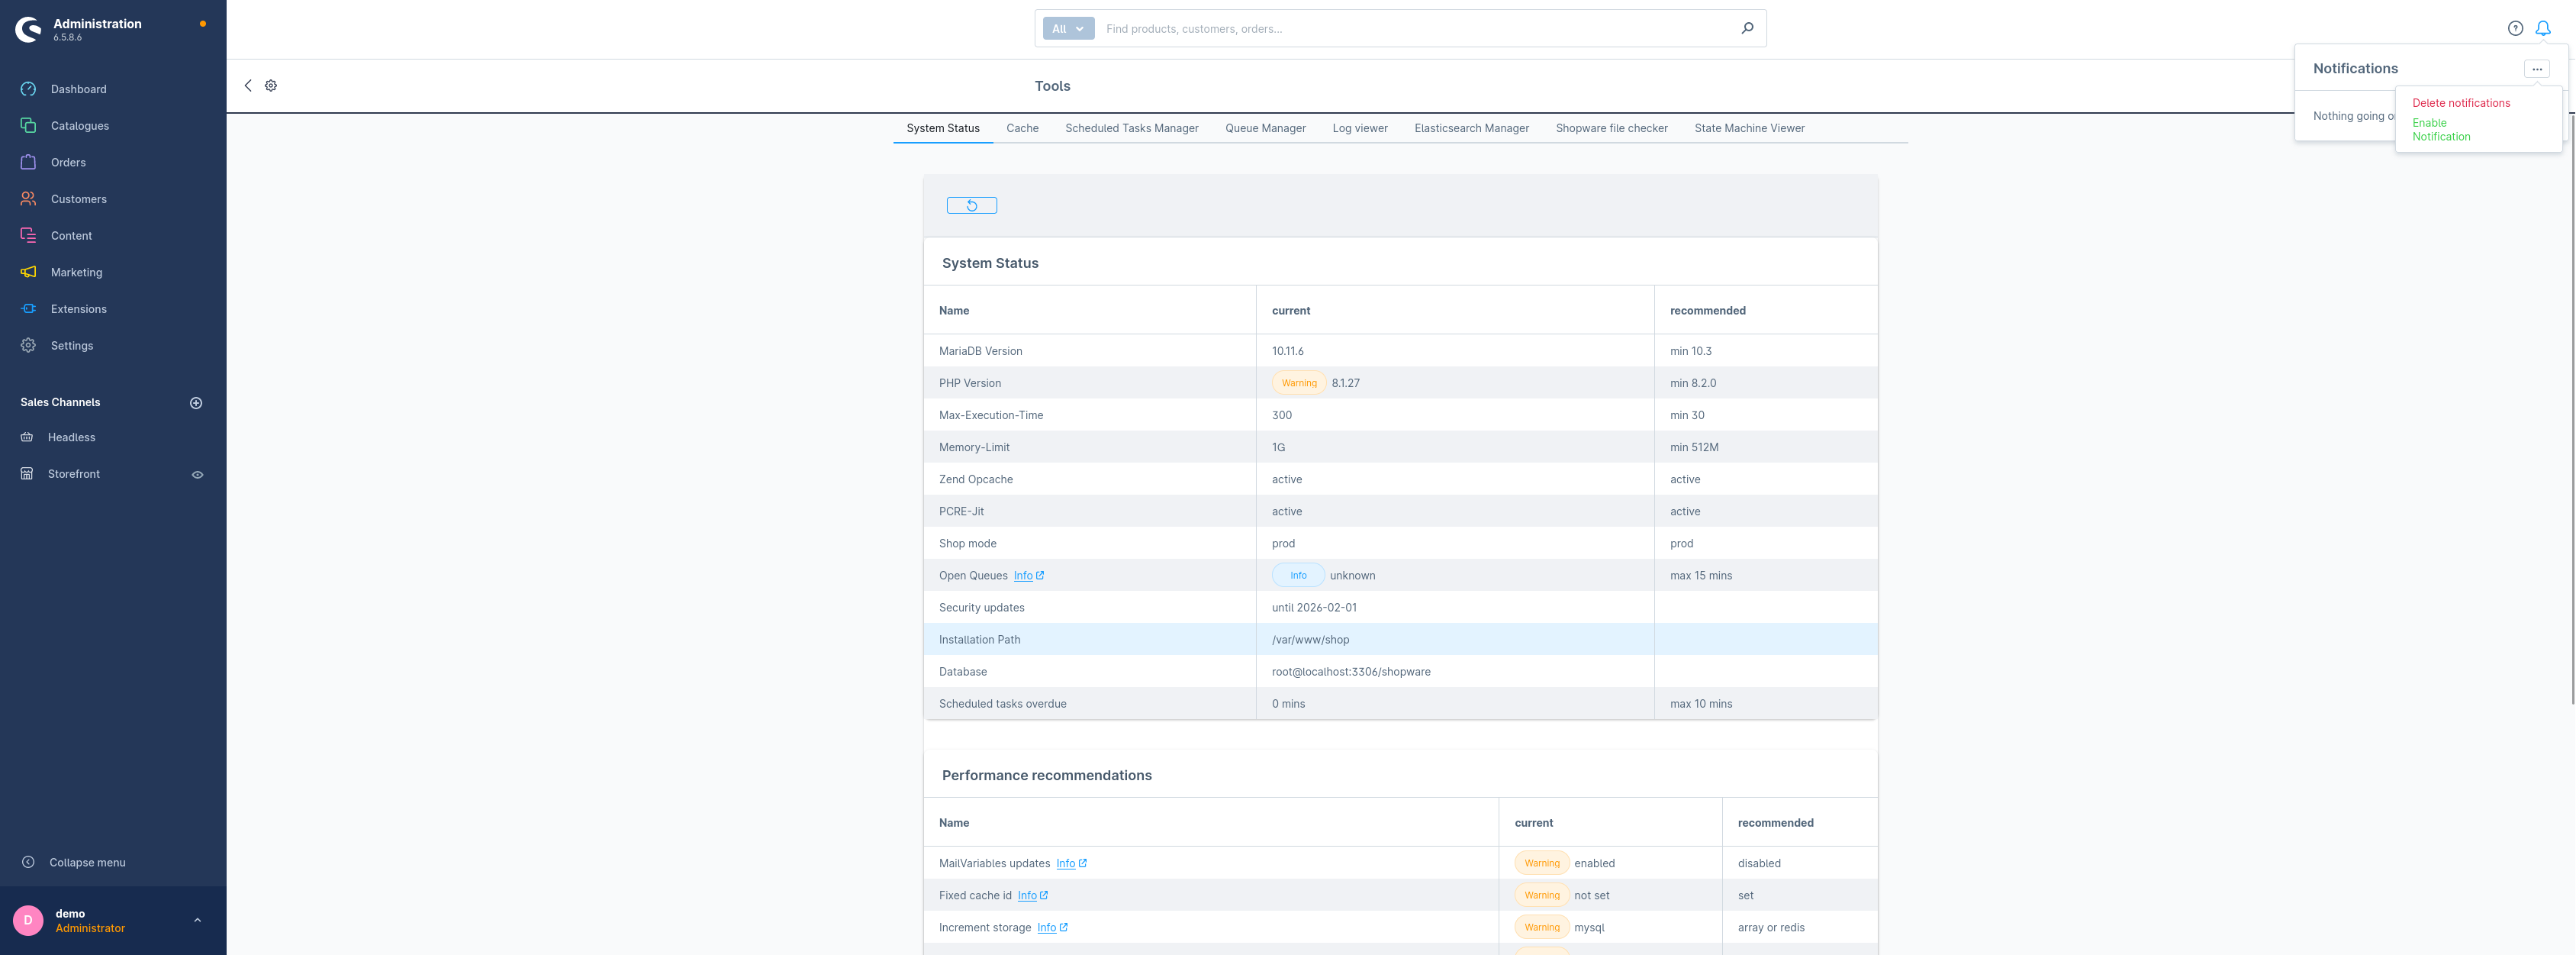Open the All search filter dropdown
The height and width of the screenshot is (955, 2576).
tap(1068, 29)
